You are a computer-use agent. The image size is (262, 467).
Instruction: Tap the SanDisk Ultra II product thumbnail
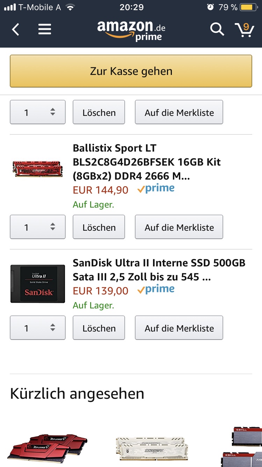(37, 284)
